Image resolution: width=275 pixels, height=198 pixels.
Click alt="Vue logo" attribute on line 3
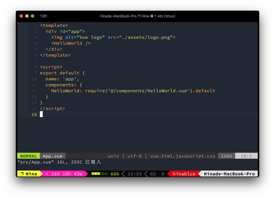coord(85,37)
